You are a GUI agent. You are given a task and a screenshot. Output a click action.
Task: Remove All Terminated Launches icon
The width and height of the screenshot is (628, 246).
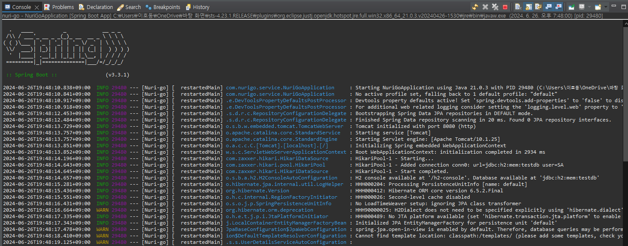coord(495,7)
